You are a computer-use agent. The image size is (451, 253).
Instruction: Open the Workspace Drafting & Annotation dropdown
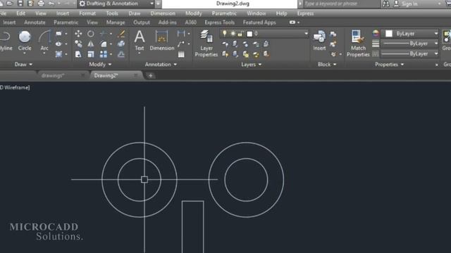point(116,4)
